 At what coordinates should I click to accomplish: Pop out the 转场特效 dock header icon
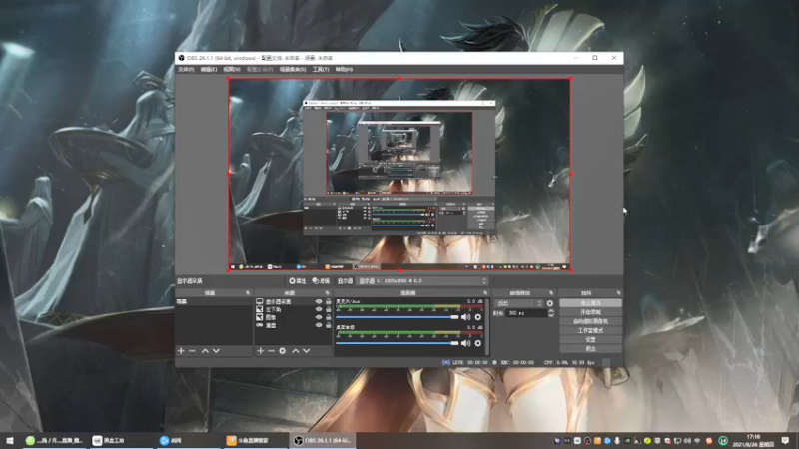[x=551, y=293]
